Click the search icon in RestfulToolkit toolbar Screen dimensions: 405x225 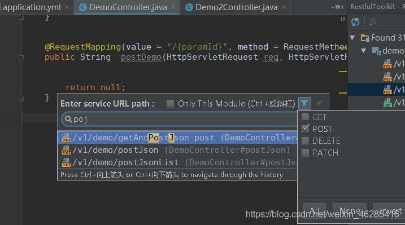372,22
